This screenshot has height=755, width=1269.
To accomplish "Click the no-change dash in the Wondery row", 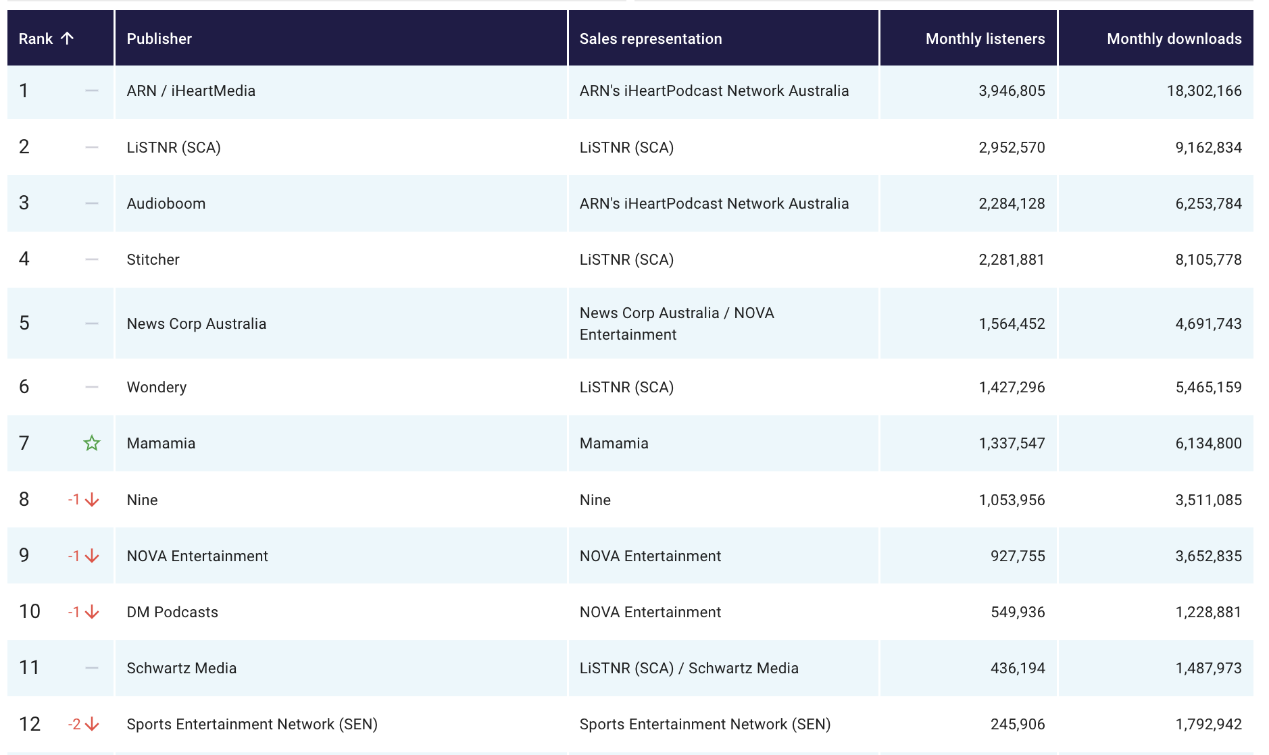I will 92,387.
